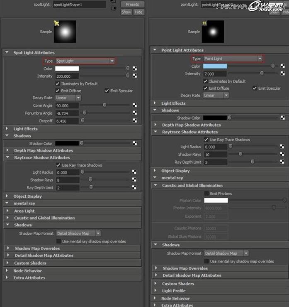Click map button beside spot light Dropoff
289x307 pixels.
135,120
